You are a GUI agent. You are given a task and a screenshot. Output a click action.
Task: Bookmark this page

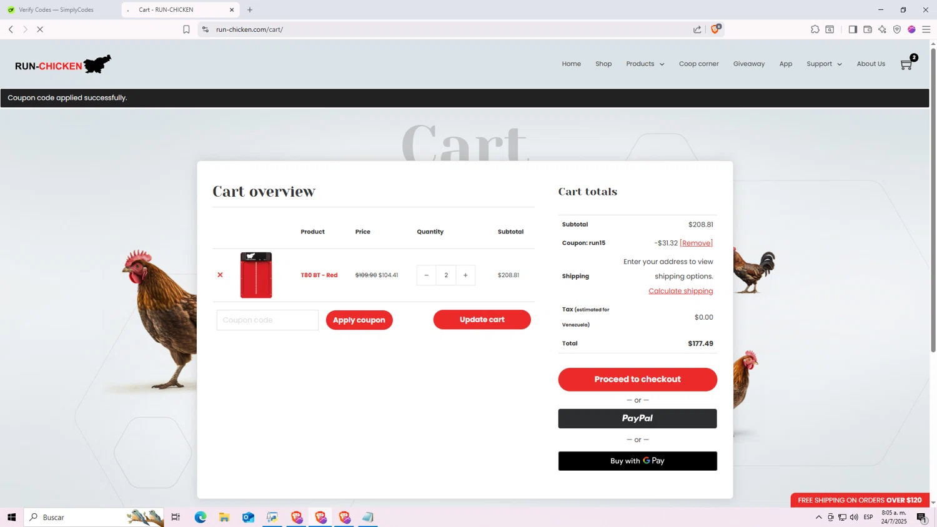[186, 29]
